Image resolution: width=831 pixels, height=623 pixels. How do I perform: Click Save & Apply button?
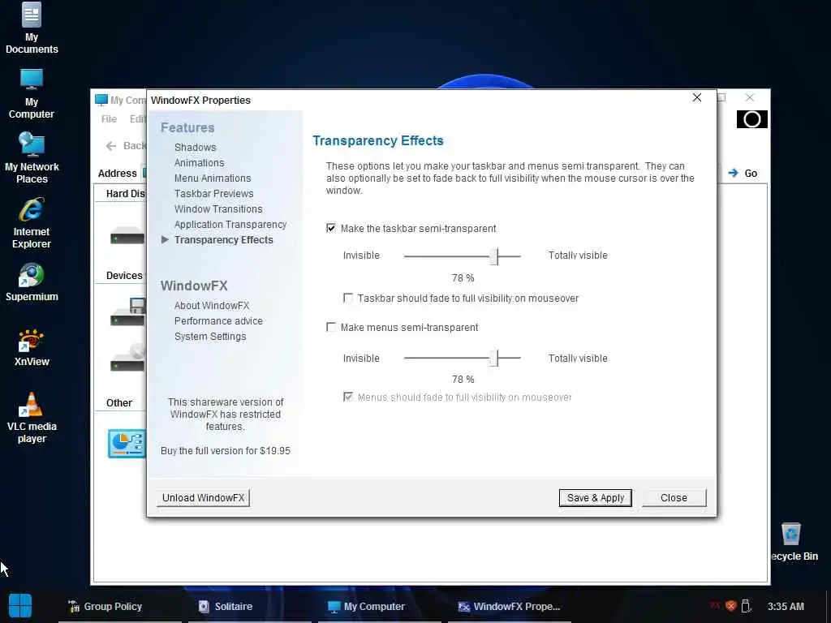pos(595,497)
